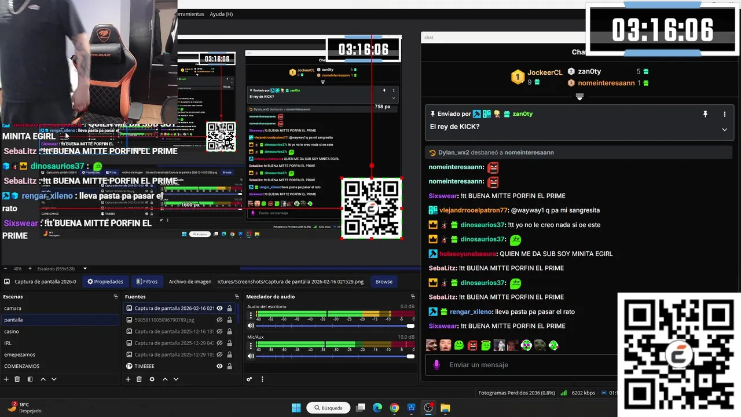Zoom in preview with plus
This screenshot has width=741, height=417.
click(x=30, y=269)
